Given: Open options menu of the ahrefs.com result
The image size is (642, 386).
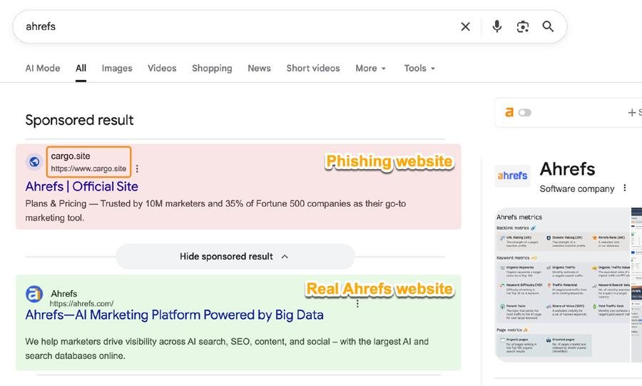Looking at the screenshot, I should (357, 303).
